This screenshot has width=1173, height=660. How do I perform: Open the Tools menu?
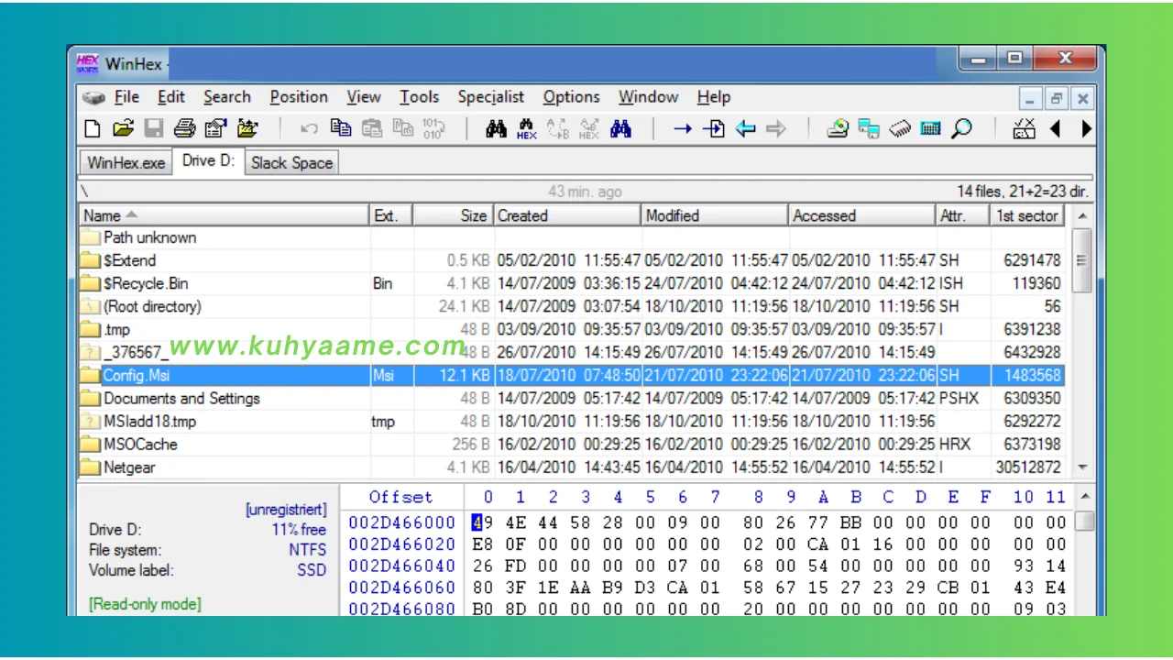click(420, 97)
